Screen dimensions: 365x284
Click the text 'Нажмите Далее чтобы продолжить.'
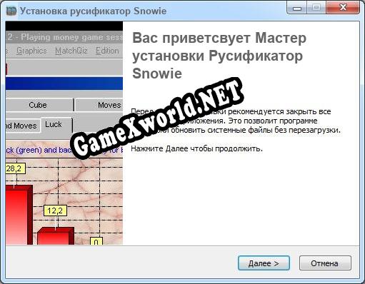(x=196, y=149)
